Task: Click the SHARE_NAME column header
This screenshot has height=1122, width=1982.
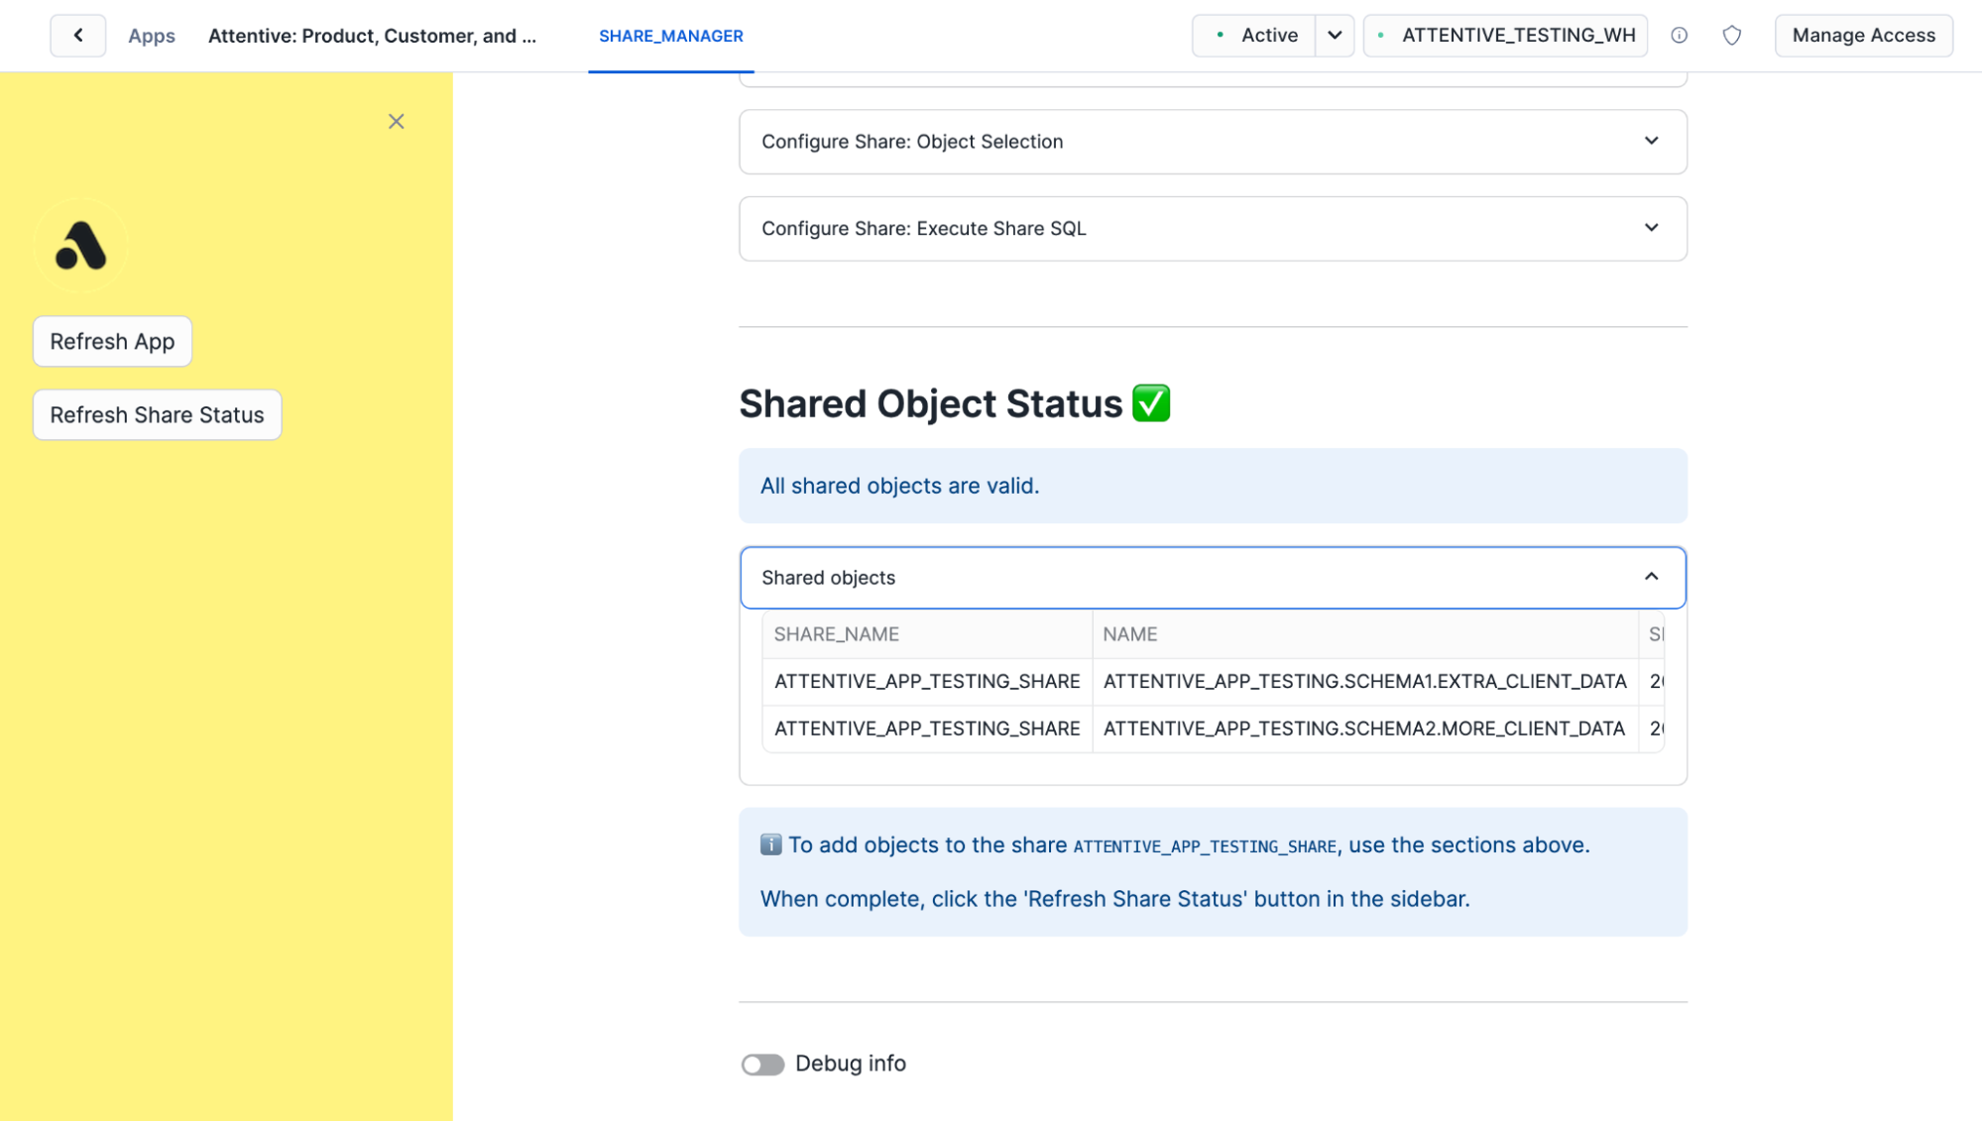Action: click(x=928, y=634)
